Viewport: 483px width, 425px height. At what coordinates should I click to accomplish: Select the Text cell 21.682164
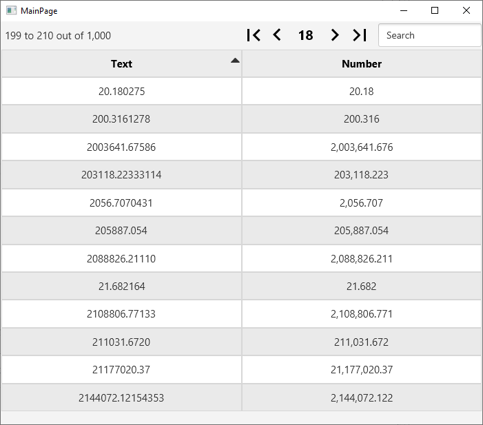[x=121, y=287]
